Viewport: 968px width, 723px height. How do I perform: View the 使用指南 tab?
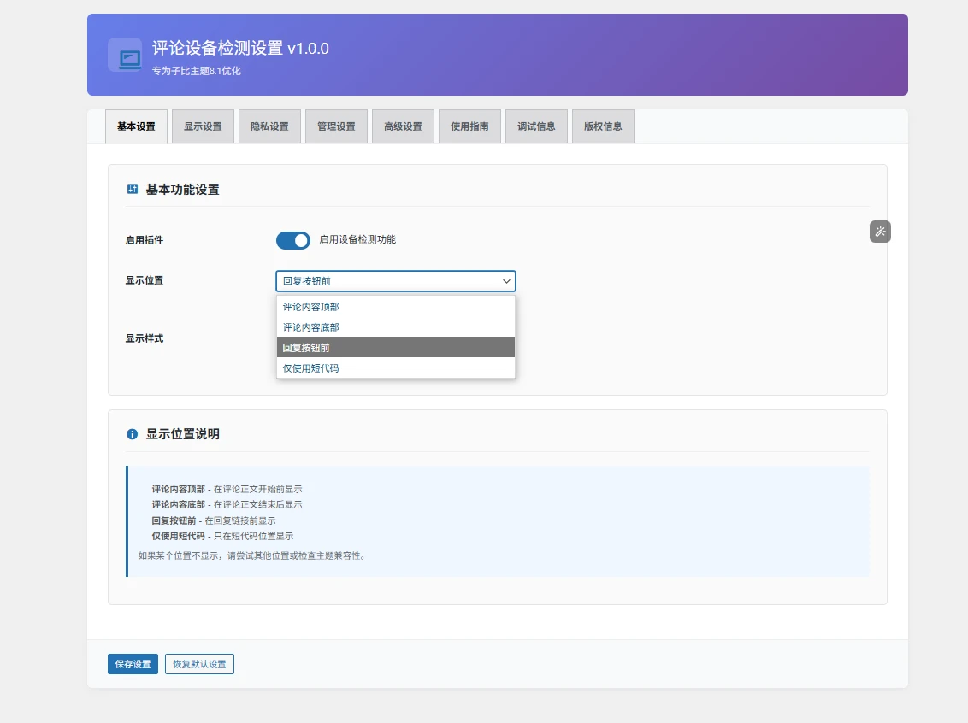click(469, 126)
